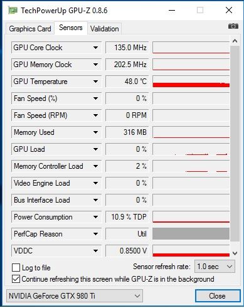Click the scroll up arrow of sensor list

(x=235, y=41)
